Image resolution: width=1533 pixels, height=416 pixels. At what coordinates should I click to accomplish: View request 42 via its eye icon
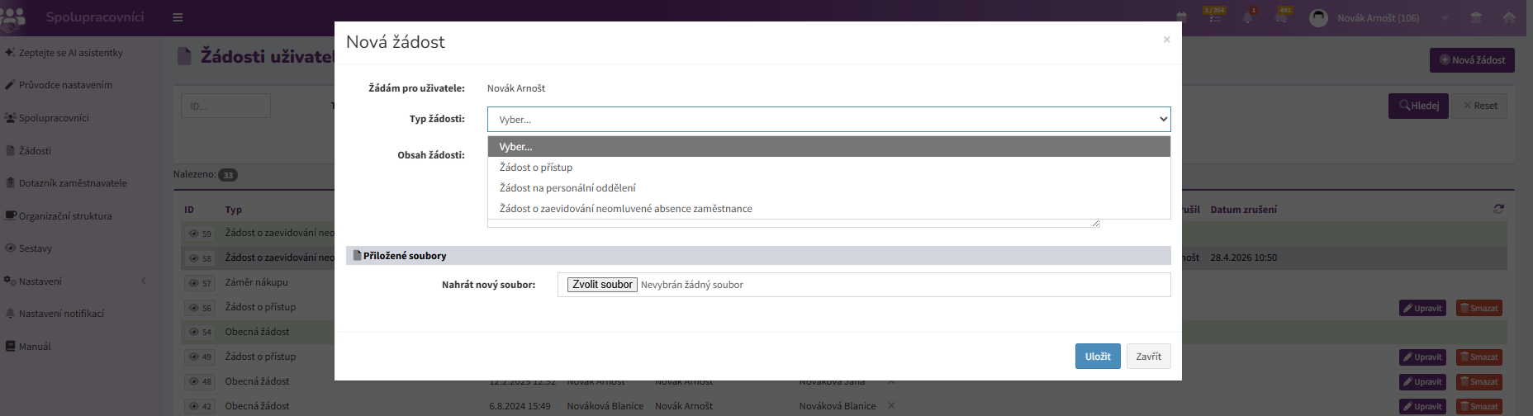pyautogui.click(x=200, y=406)
